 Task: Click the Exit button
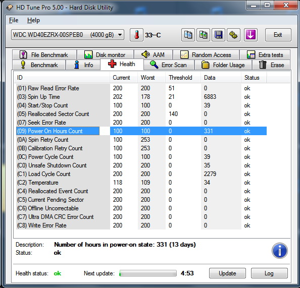[278, 35]
